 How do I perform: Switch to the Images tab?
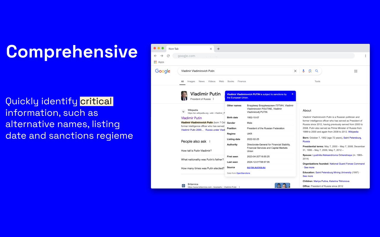191,81
